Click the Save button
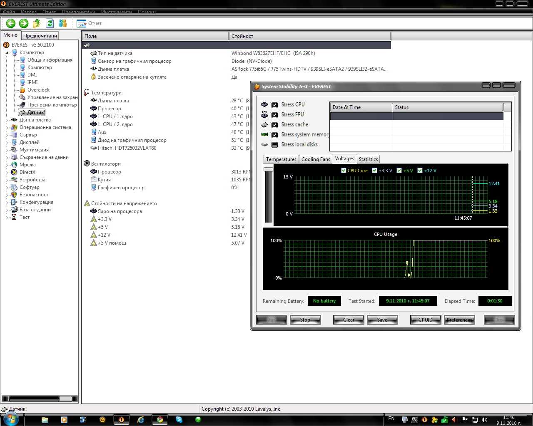Viewport: 533px width, 426px height. [x=382, y=319]
